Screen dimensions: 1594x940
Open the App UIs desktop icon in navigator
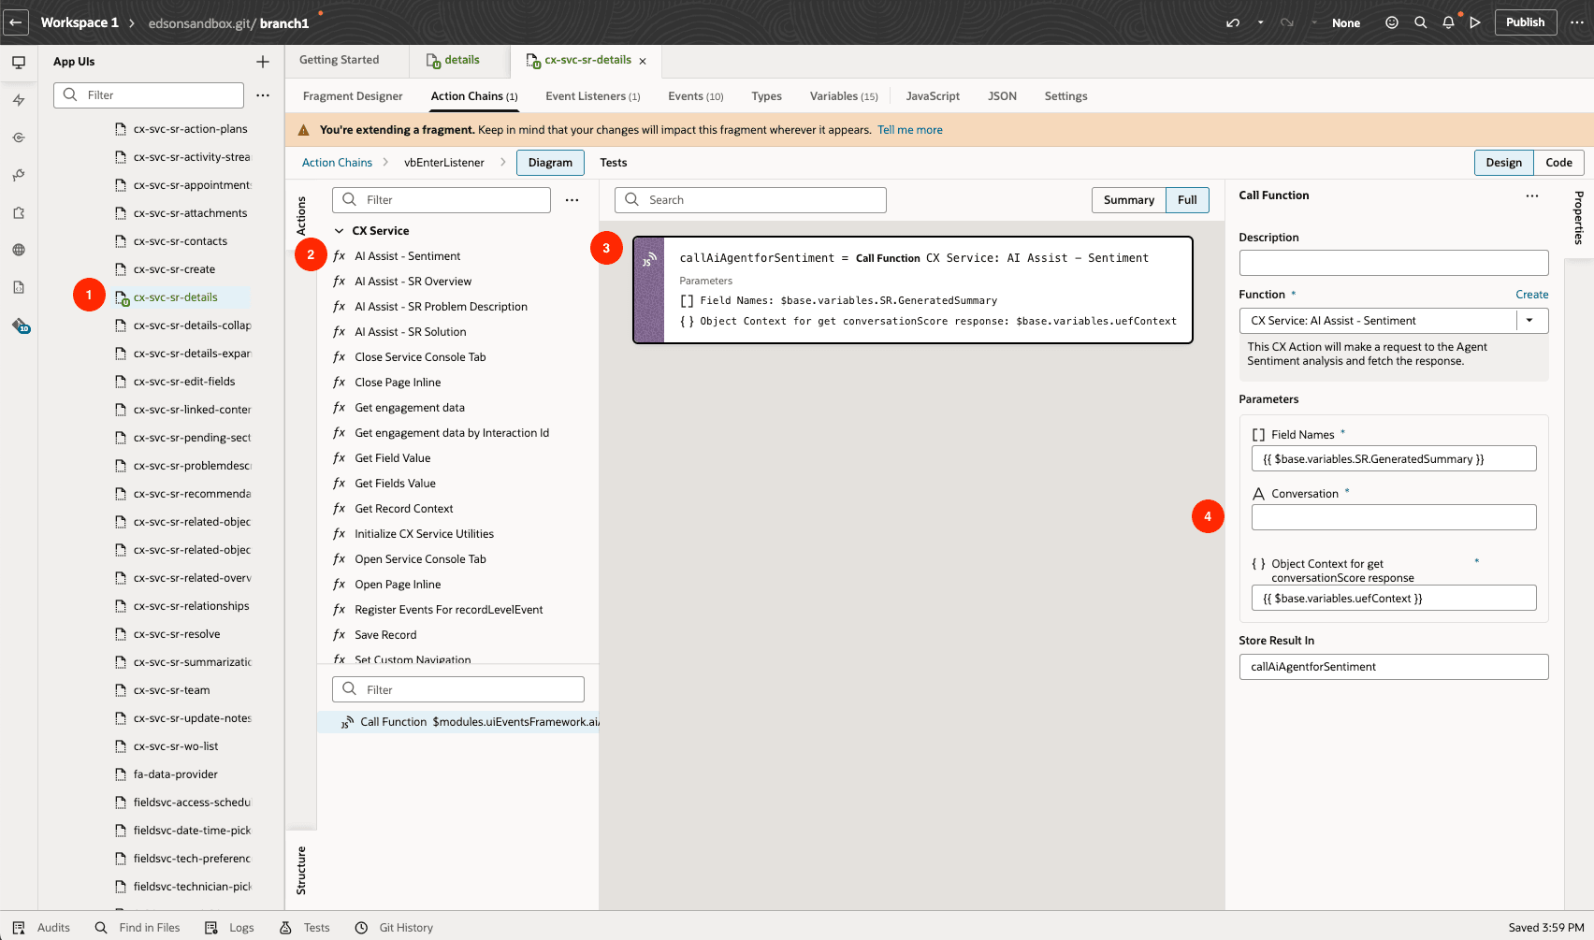[19, 63]
